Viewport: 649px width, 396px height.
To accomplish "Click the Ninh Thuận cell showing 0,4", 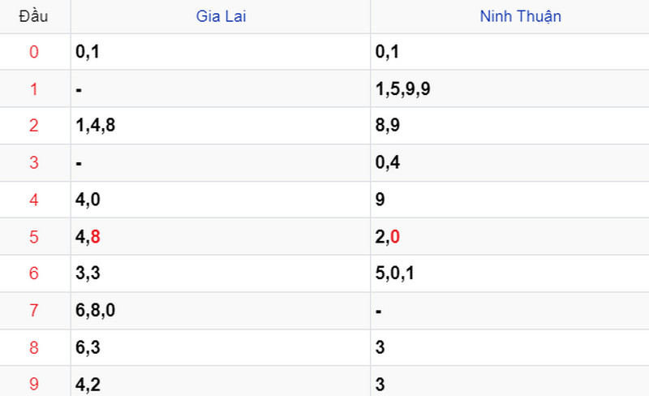I will coord(509,163).
